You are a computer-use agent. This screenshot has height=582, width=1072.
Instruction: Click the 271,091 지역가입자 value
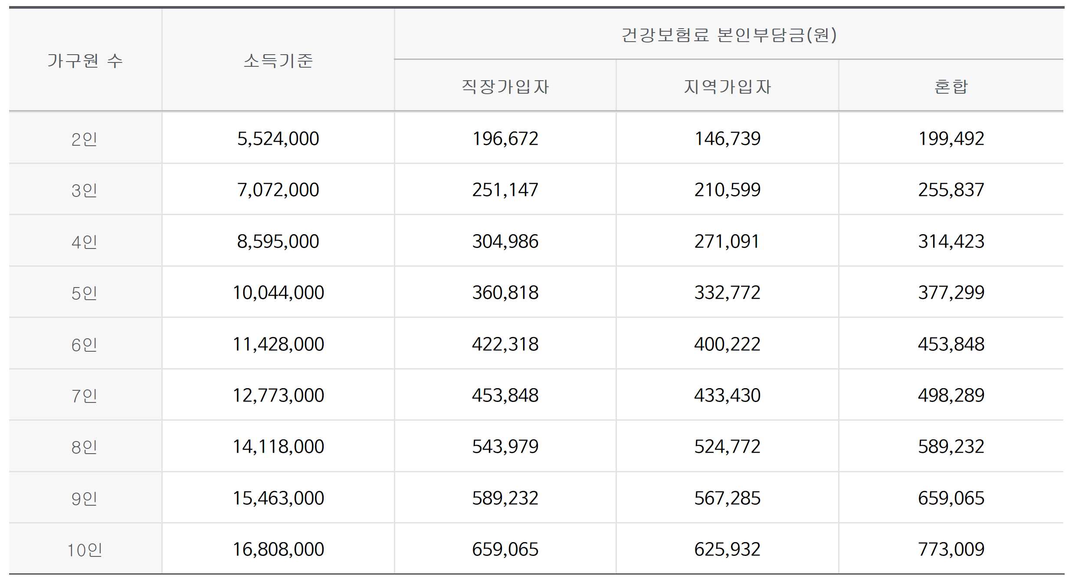728,241
